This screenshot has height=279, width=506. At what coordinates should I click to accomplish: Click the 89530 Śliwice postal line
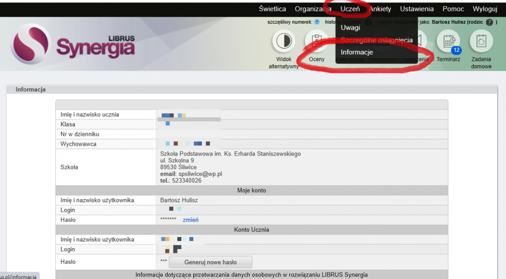coord(178,167)
